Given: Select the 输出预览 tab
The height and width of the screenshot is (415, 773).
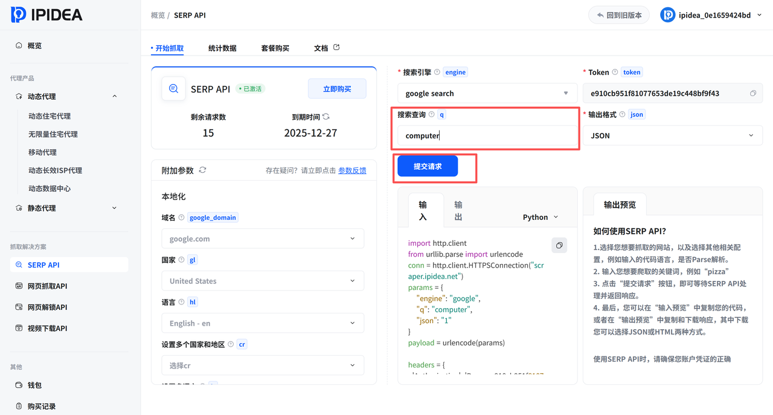Looking at the screenshot, I should pos(620,205).
